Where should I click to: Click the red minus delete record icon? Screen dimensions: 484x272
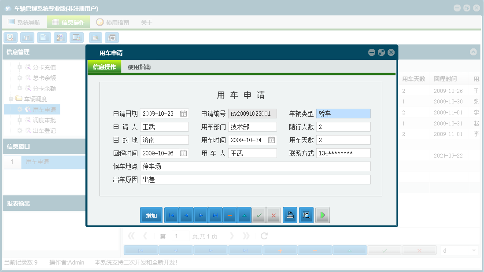point(229,215)
